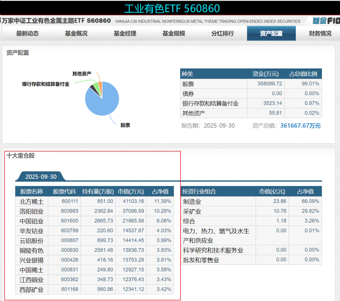Click the 资产总值 361667.67万元 figure
The height and width of the screenshot is (301, 340).
[x=300, y=126]
